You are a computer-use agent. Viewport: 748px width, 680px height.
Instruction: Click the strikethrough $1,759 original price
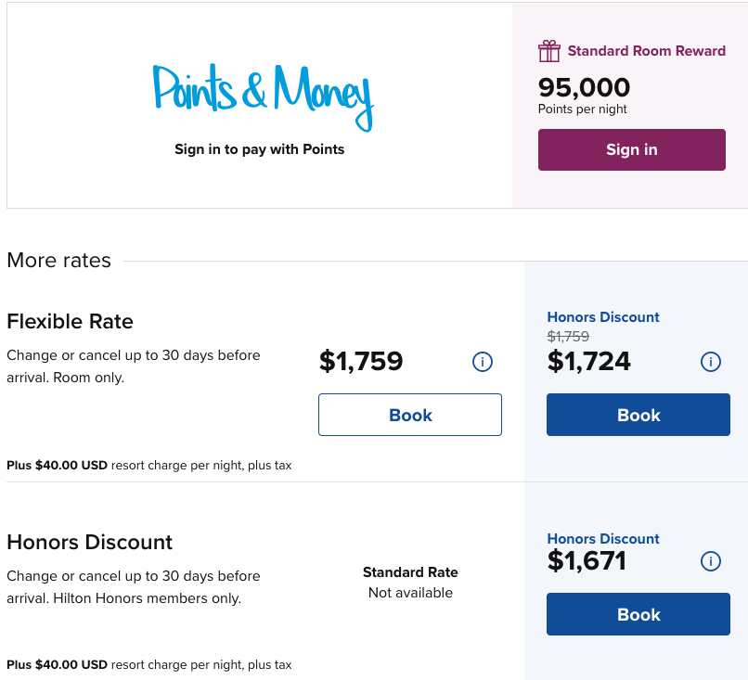coord(568,337)
